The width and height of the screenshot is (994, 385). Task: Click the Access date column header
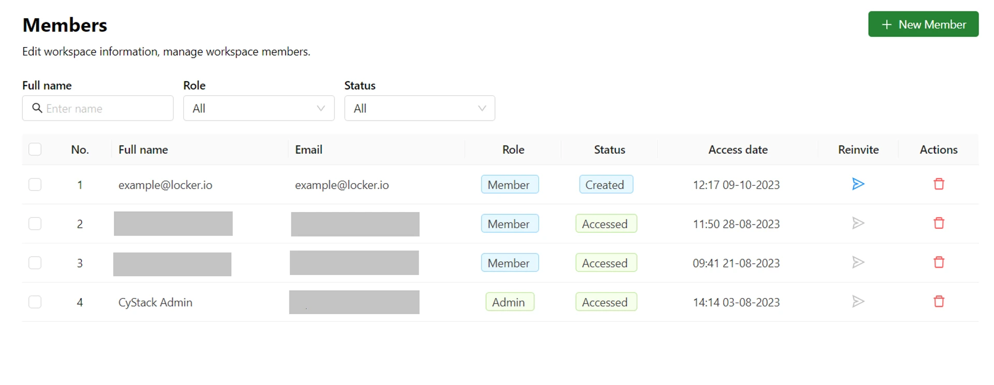point(737,150)
